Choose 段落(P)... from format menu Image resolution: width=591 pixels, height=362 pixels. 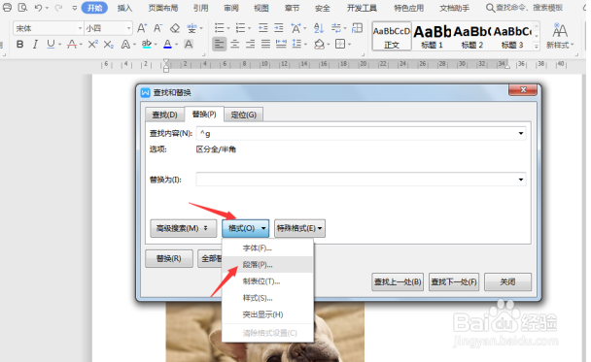coord(267,265)
